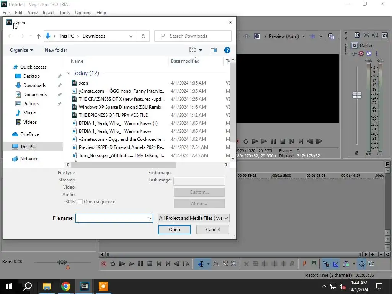The width and height of the screenshot is (392, 294).
Task: Click the Dim Output speaker icon in the Master bus toolbar
Action: (375, 35)
